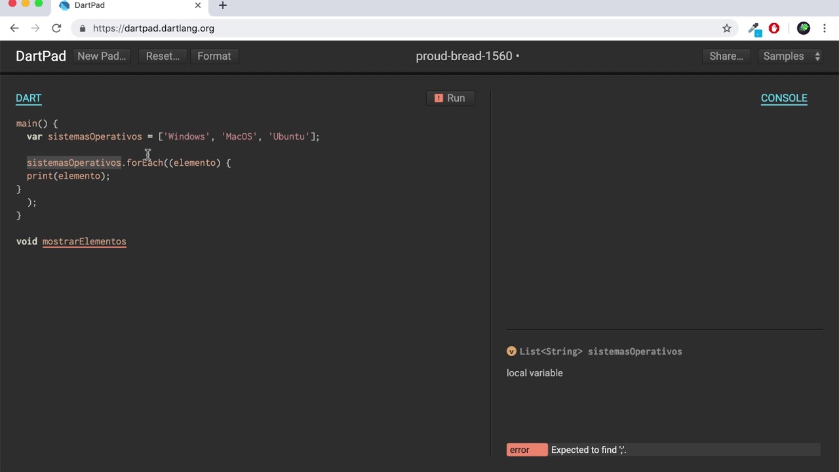Click the variable icon next to List<String>
The height and width of the screenshot is (472, 839).
pos(511,351)
